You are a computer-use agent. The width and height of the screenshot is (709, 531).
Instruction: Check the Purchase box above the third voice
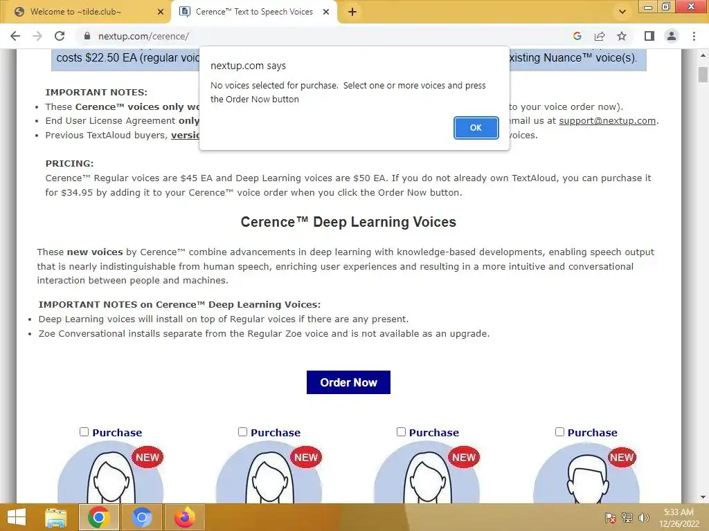click(x=401, y=432)
